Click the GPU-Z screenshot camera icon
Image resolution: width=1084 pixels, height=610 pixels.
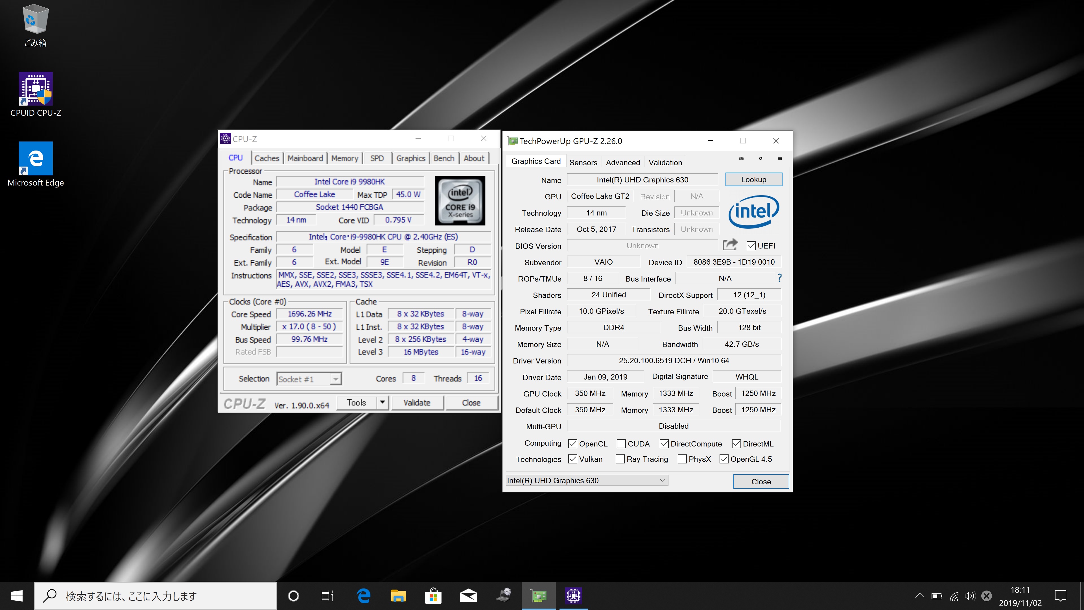pos(741,159)
